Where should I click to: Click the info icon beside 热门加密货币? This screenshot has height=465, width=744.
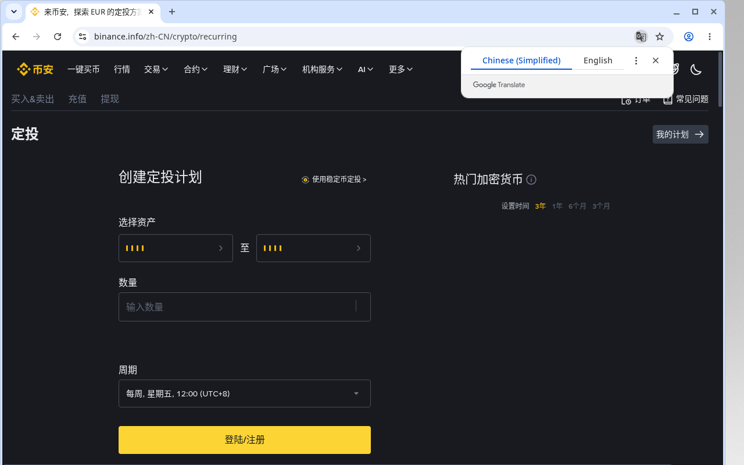531,180
